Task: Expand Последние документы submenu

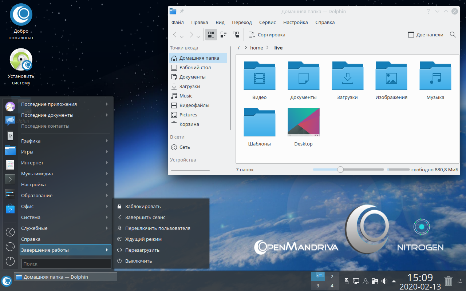Action: click(x=66, y=115)
